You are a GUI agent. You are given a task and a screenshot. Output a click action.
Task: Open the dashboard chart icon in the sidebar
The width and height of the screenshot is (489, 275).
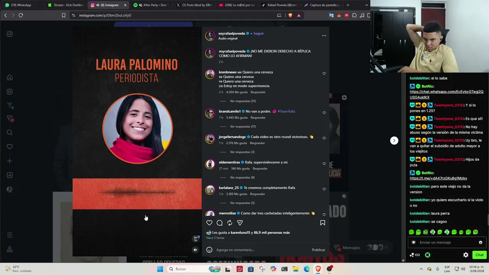(10, 175)
